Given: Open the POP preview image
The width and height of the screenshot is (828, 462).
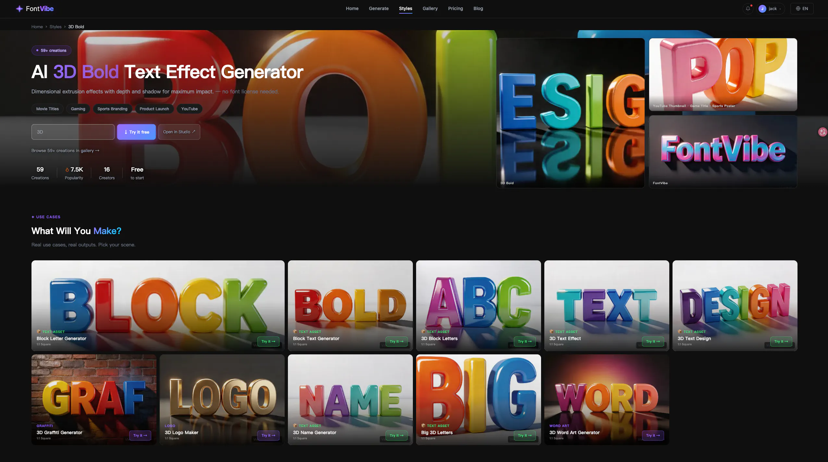Looking at the screenshot, I should [x=723, y=75].
